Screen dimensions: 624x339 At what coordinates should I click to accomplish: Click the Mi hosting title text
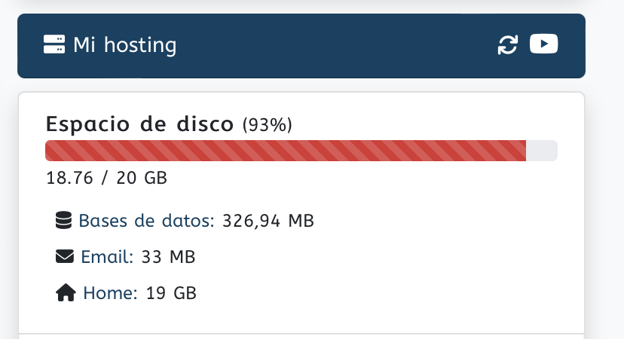click(x=124, y=44)
